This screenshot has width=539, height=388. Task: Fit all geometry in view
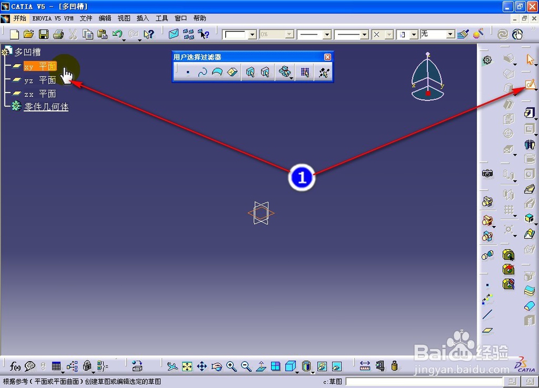[x=187, y=366]
